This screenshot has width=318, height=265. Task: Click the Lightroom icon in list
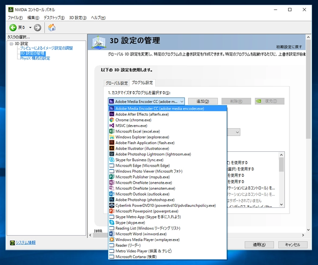coord(112,154)
